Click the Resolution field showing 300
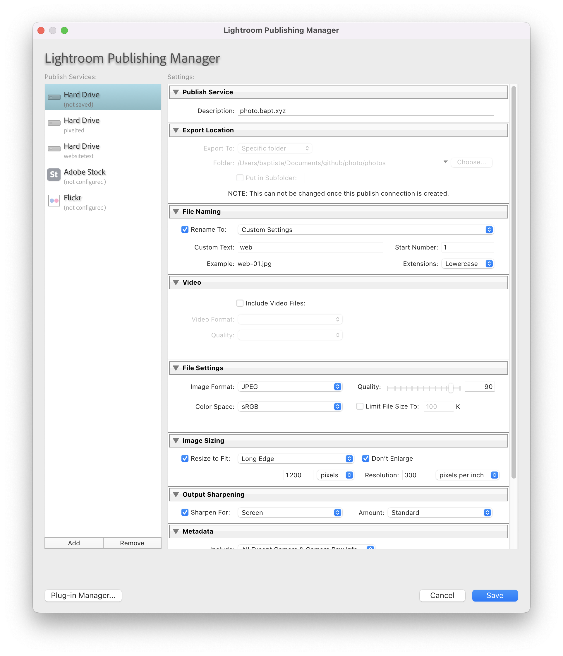563x656 pixels. point(417,475)
